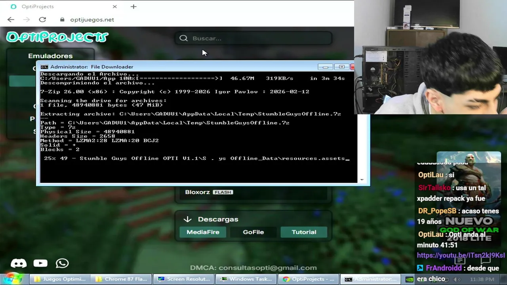Close the OptiProjects browser tab

(114, 6)
